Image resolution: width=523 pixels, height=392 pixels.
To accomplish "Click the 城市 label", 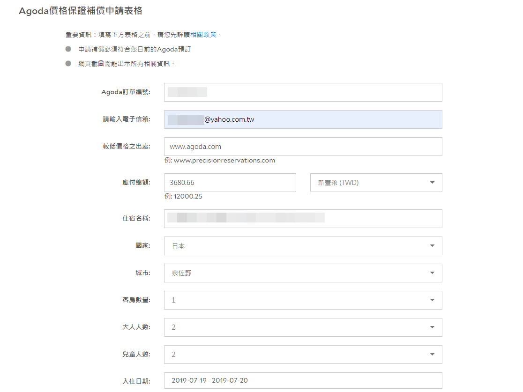I will coord(143,273).
